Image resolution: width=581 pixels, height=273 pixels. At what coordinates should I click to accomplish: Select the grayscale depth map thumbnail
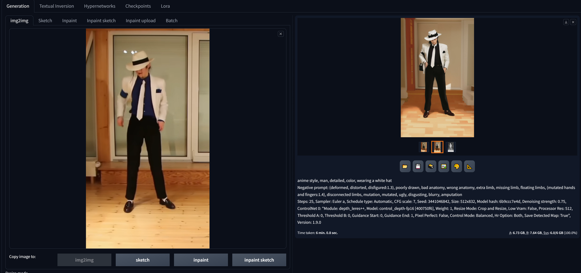451,147
